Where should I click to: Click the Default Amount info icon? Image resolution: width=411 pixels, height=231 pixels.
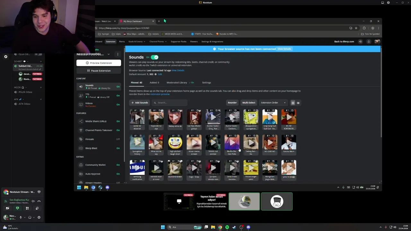click(x=155, y=74)
